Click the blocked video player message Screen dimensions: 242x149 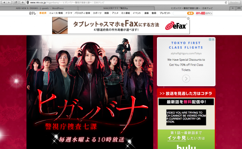[186, 117]
